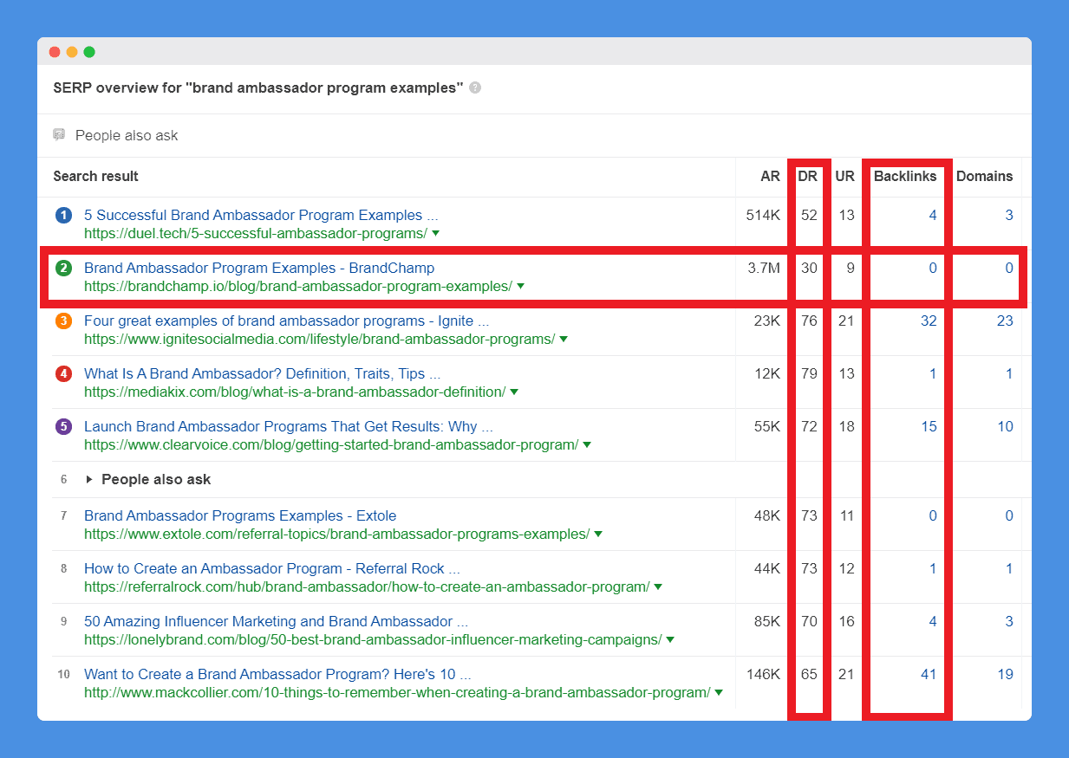Open the 4 backlinks for the duel.tech result
The image size is (1069, 758).
(933, 215)
